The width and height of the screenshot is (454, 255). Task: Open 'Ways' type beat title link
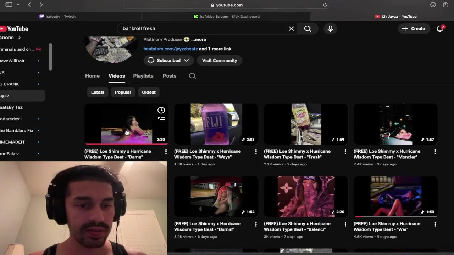pos(207,154)
